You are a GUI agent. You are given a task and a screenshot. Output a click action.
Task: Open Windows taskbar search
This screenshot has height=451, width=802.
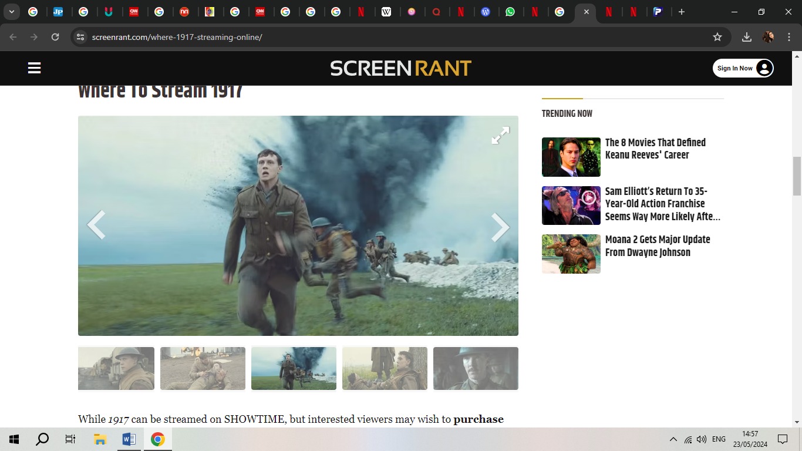tap(42, 439)
